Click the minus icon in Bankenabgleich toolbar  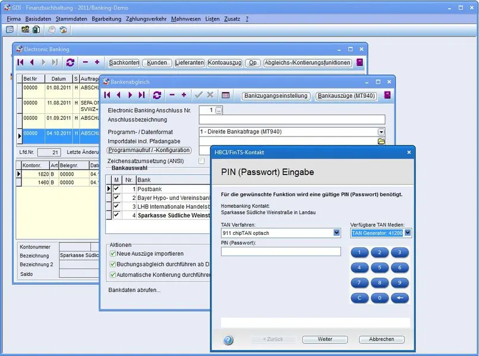pos(172,95)
